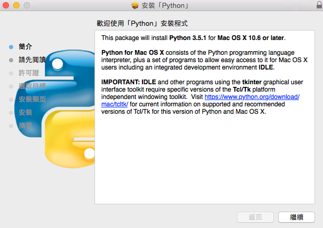Click the 繼續 button to continue
Screen dimensions: 323x228
(297, 217)
